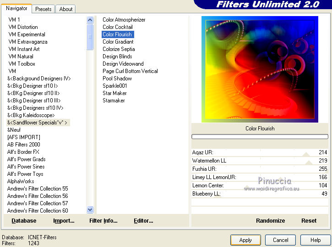The height and width of the screenshot is (247, 332).
Task: Click the Cancel button
Action: tap(280, 240)
